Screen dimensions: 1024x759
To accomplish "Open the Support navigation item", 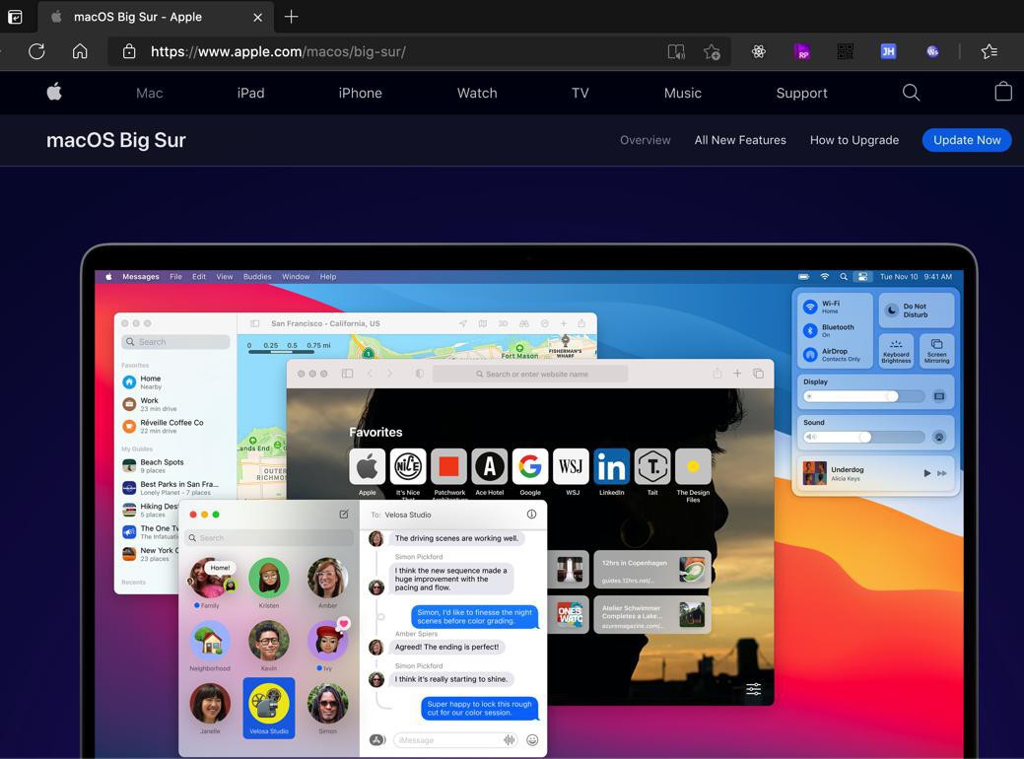I will point(801,93).
